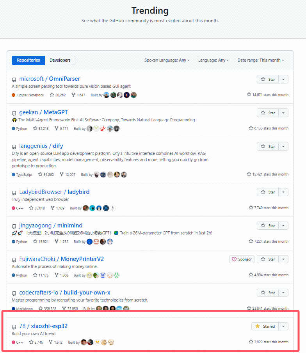View minimind forks count 1,752
The image size is (306, 353).
pos(62,241)
